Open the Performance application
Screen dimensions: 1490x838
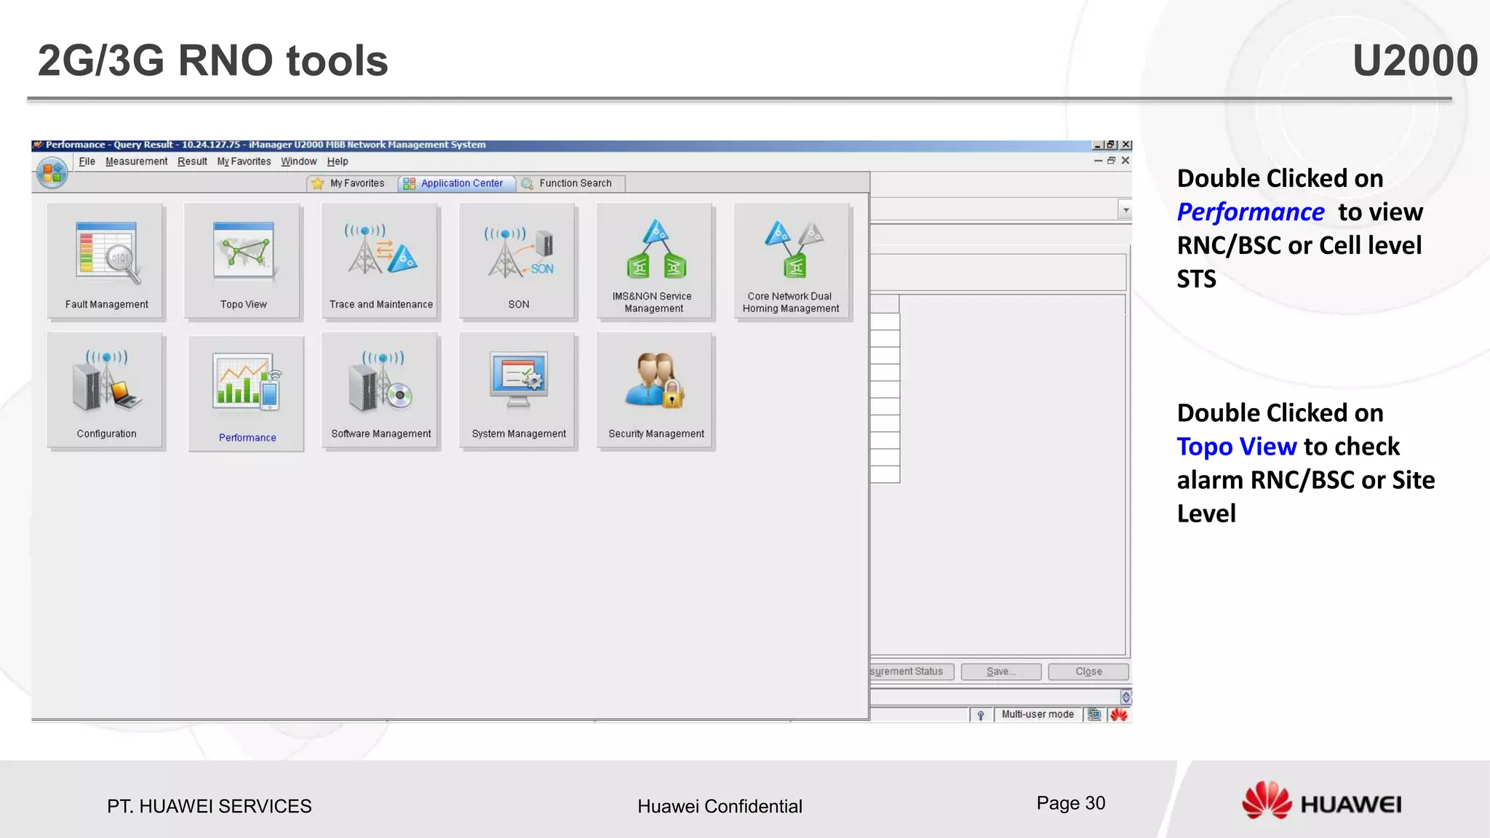[x=247, y=394]
